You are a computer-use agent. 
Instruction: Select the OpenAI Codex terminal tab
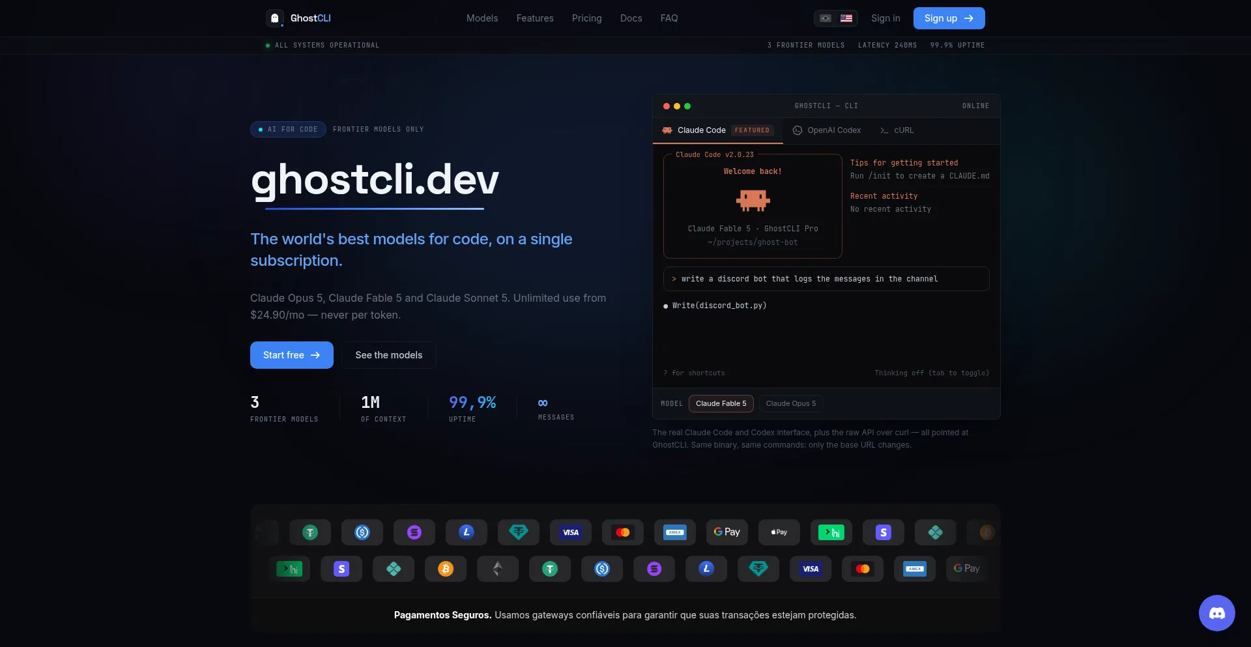click(x=827, y=130)
